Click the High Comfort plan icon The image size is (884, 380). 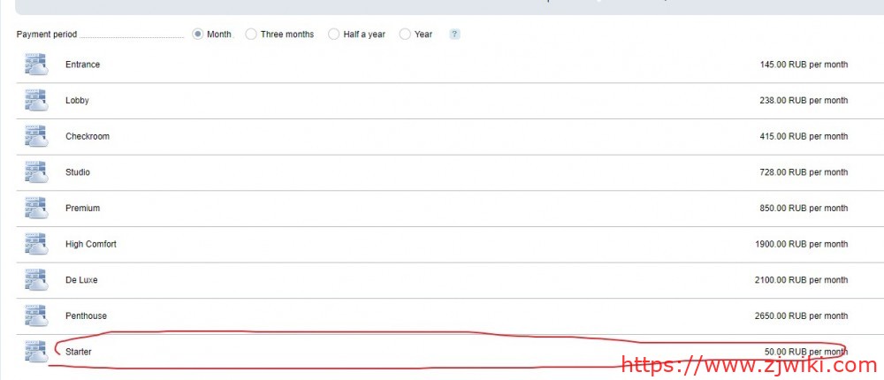(x=35, y=244)
